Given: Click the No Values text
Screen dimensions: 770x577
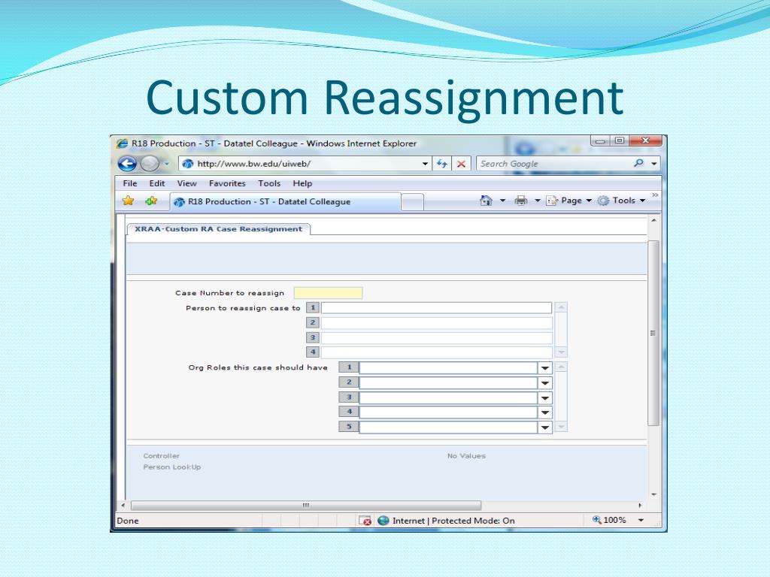Looking at the screenshot, I should tap(466, 456).
